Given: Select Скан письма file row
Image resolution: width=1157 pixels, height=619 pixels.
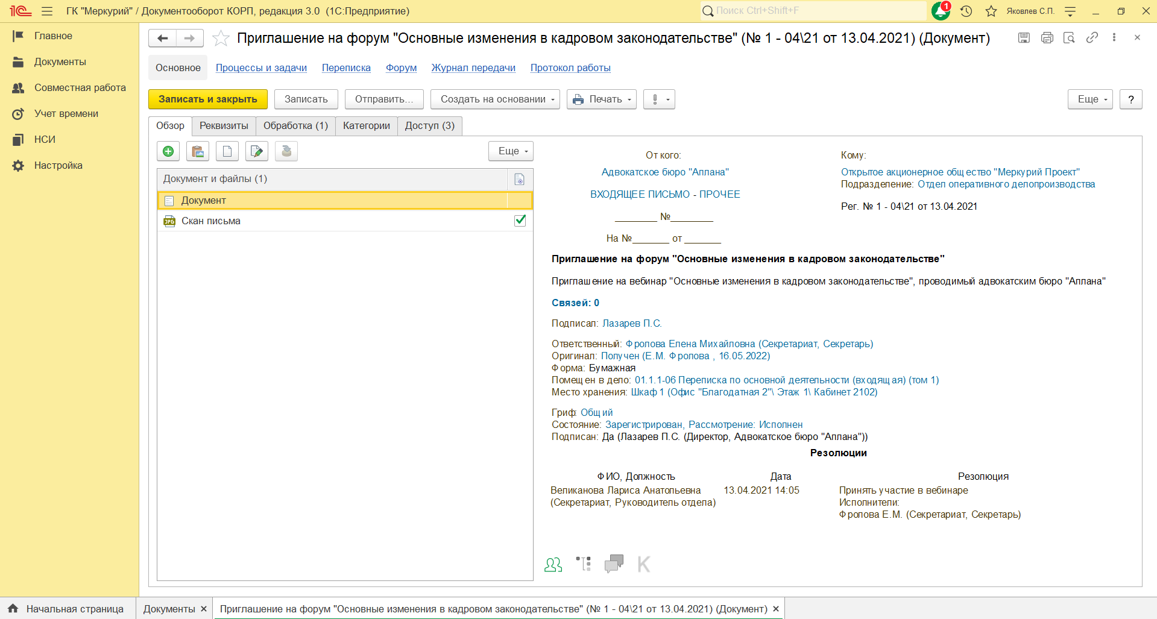Looking at the screenshot, I should pyautogui.click(x=345, y=221).
